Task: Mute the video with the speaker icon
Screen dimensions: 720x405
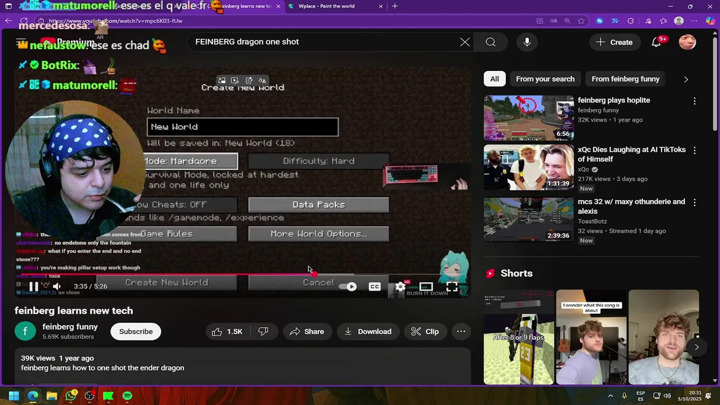Action: (57, 286)
